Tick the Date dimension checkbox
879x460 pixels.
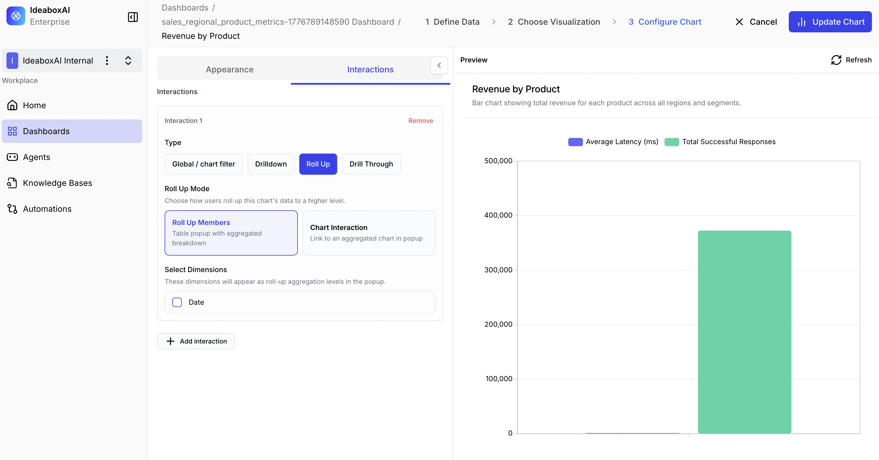click(x=177, y=302)
